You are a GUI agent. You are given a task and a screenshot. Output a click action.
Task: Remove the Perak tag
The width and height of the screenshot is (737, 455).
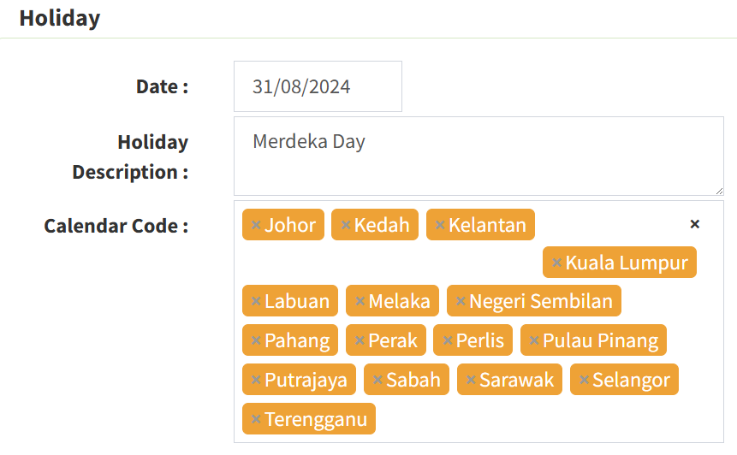coord(360,341)
